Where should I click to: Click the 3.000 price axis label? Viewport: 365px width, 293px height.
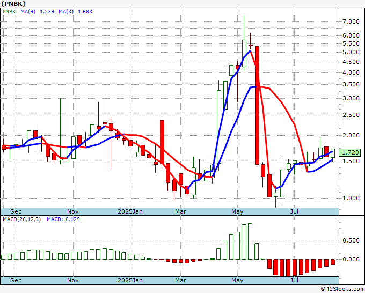pyautogui.click(x=351, y=98)
